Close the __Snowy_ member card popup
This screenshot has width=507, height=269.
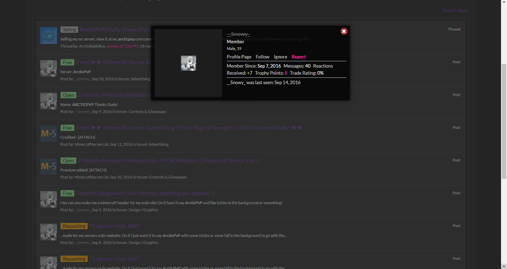pyautogui.click(x=344, y=31)
